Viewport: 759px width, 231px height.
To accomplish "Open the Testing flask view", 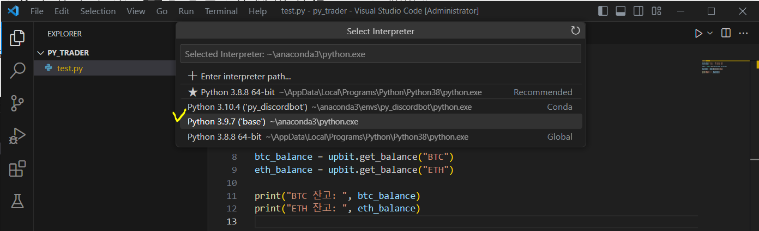I will pyautogui.click(x=17, y=201).
